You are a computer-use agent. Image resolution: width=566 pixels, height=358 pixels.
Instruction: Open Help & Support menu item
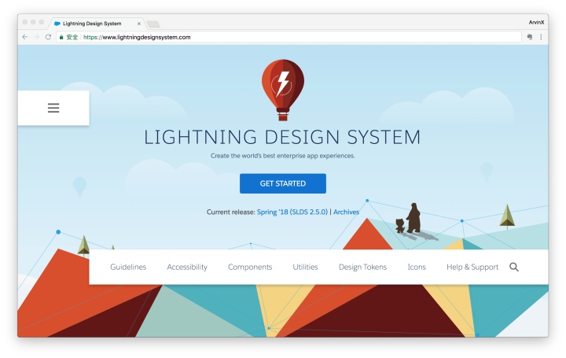tap(472, 267)
